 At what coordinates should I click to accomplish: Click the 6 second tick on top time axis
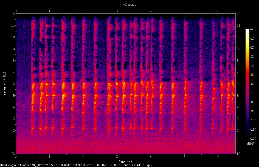coord(218,11)
